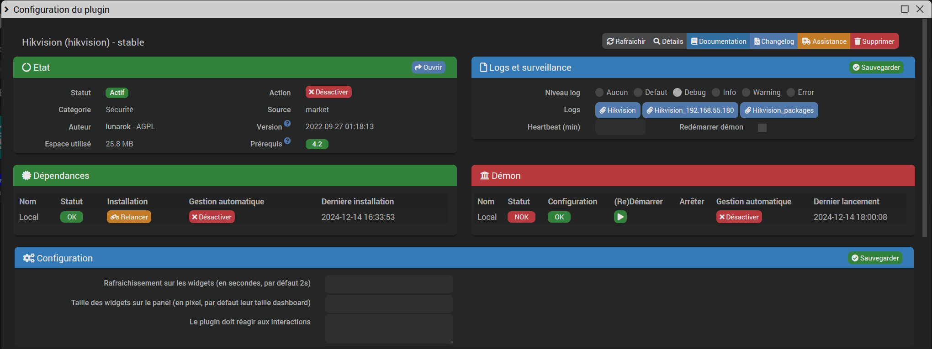Click the dependency OK status badge

pyautogui.click(x=72, y=217)
